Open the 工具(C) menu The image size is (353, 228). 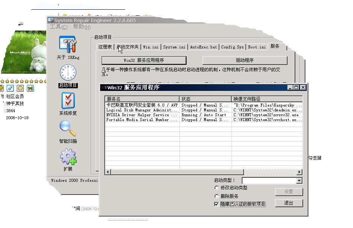coord(58,27)
